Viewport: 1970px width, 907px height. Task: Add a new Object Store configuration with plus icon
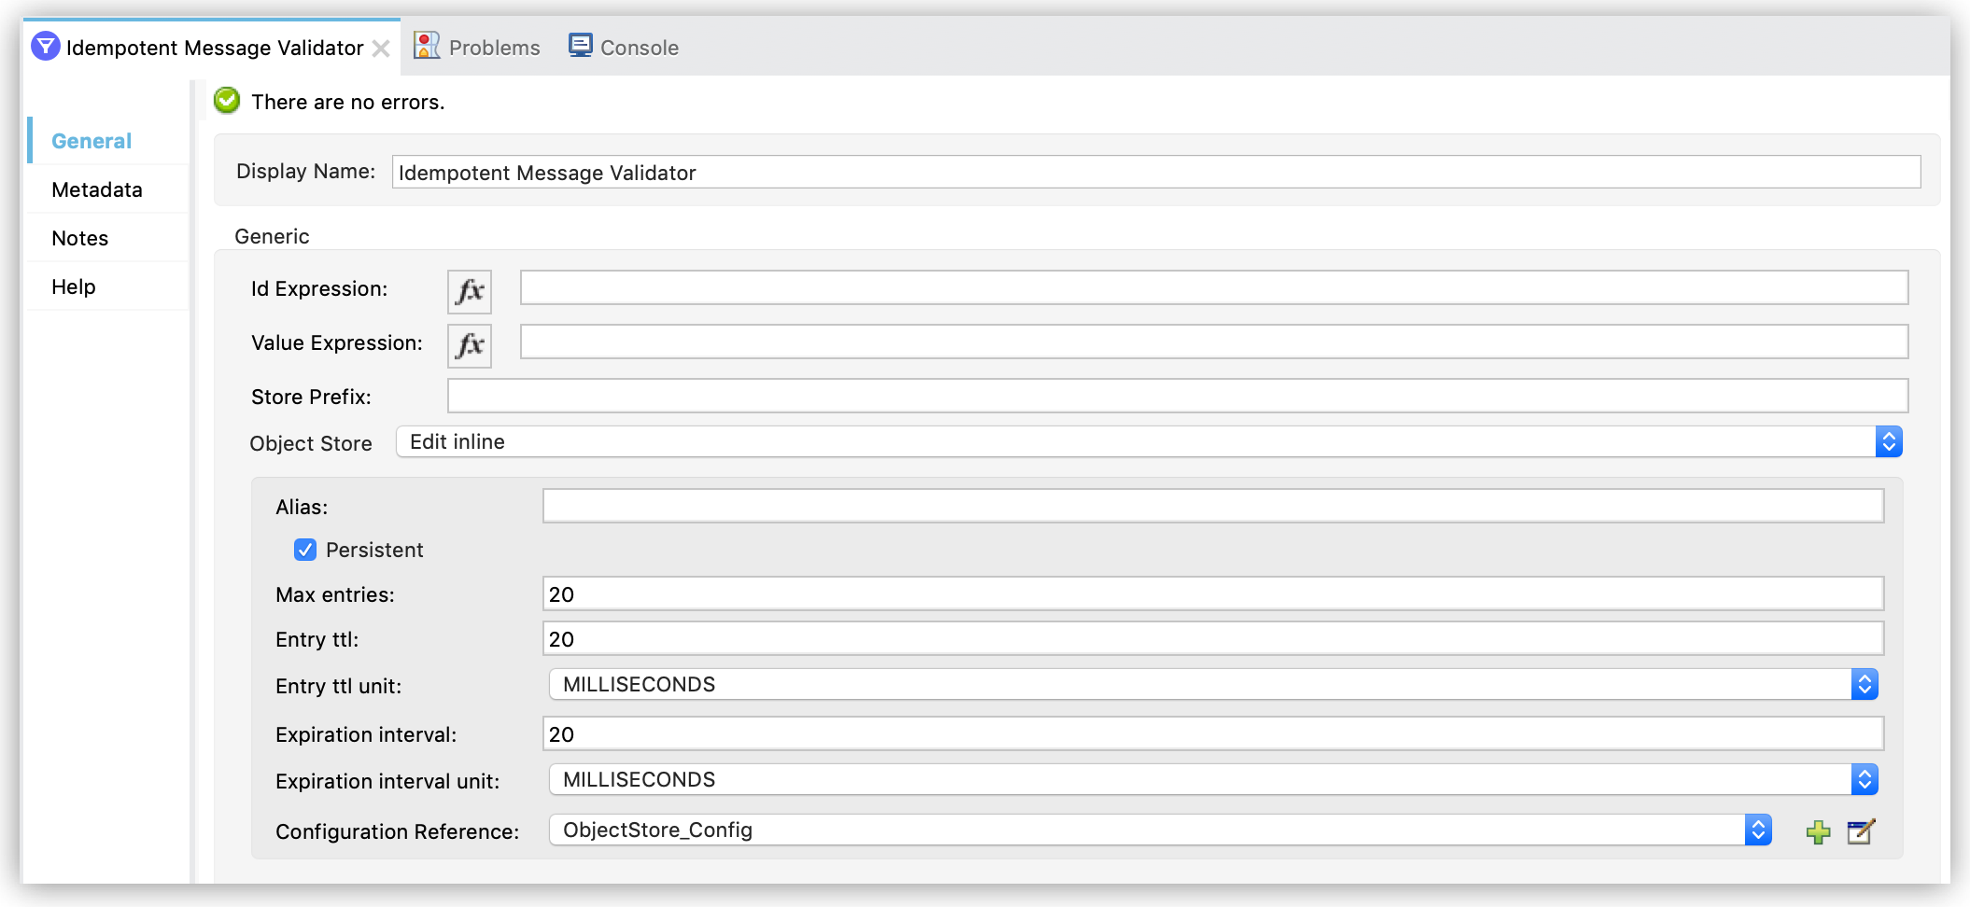1819,831
